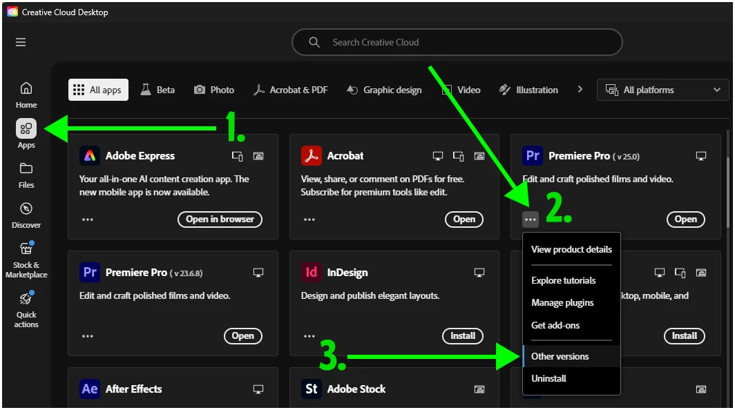Click desktop icon on Premiere Pro v23.6.8 card
Image resolution: width=735 pixels, height=410 pixels.
coord(258,273)
